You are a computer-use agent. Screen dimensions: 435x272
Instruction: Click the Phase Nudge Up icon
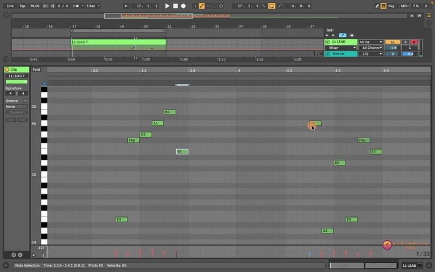52,6
